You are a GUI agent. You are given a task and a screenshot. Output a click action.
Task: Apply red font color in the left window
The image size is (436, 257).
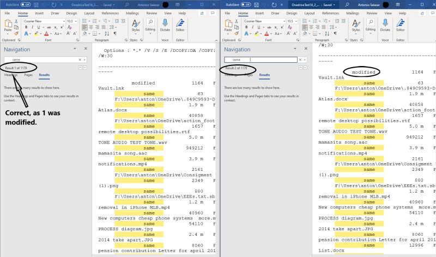tap(46, 33)
